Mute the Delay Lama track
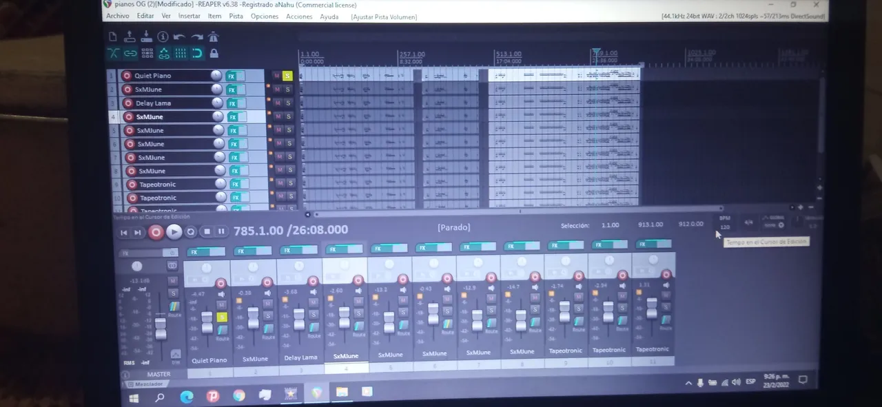This screenshot has width=882, height=407. (277, 103)
